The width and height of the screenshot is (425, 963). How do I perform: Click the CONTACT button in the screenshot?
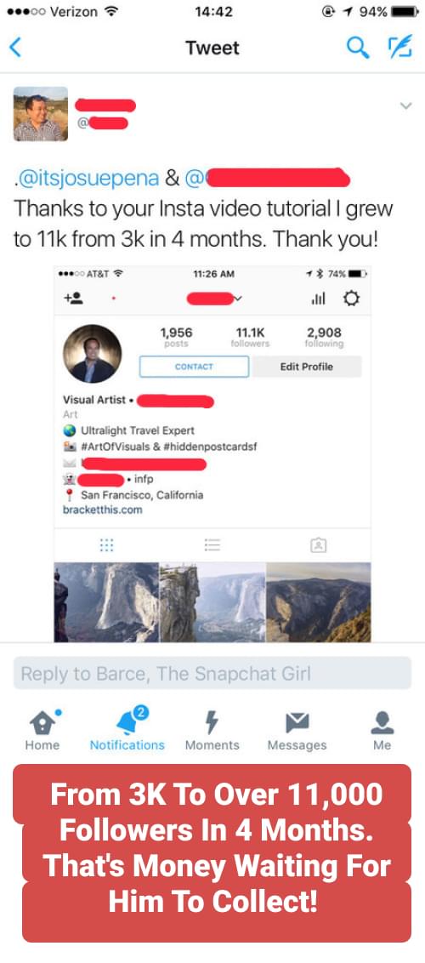coord(194,367)
